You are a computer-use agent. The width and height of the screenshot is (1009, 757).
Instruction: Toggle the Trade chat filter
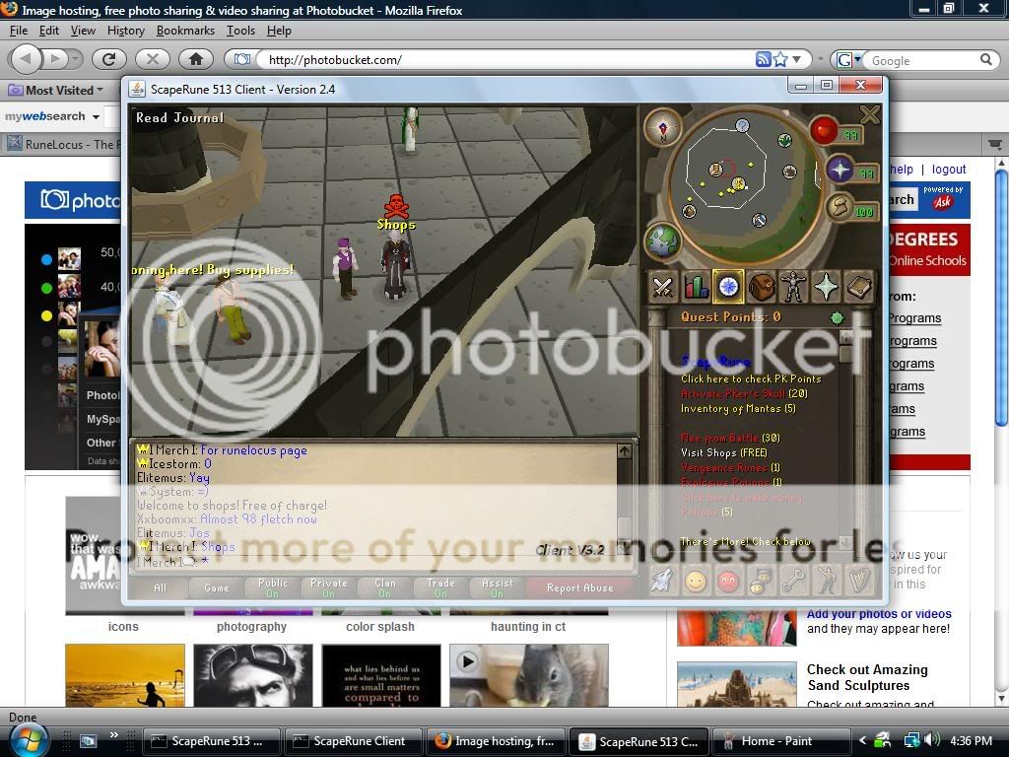click(441, 587)
